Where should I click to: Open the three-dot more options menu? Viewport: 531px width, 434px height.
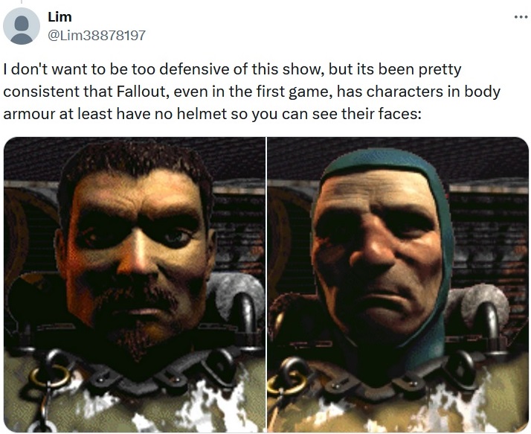(x=521, y=16)
